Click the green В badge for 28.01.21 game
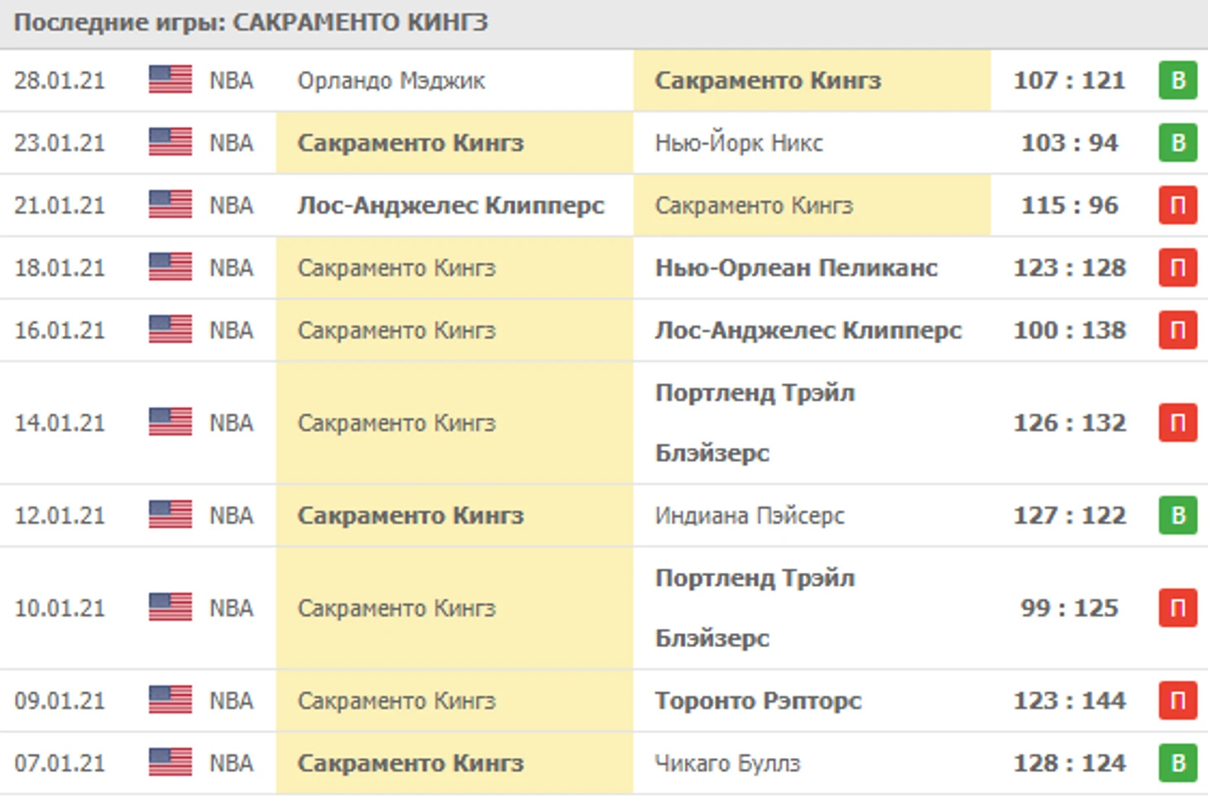1208x797 pixels. (x=1177, y=81)
